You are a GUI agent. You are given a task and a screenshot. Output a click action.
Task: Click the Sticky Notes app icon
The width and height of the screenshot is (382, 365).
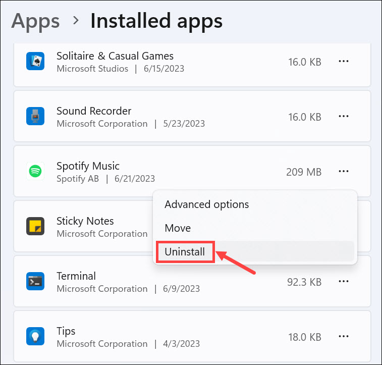[x=35, y=227]
